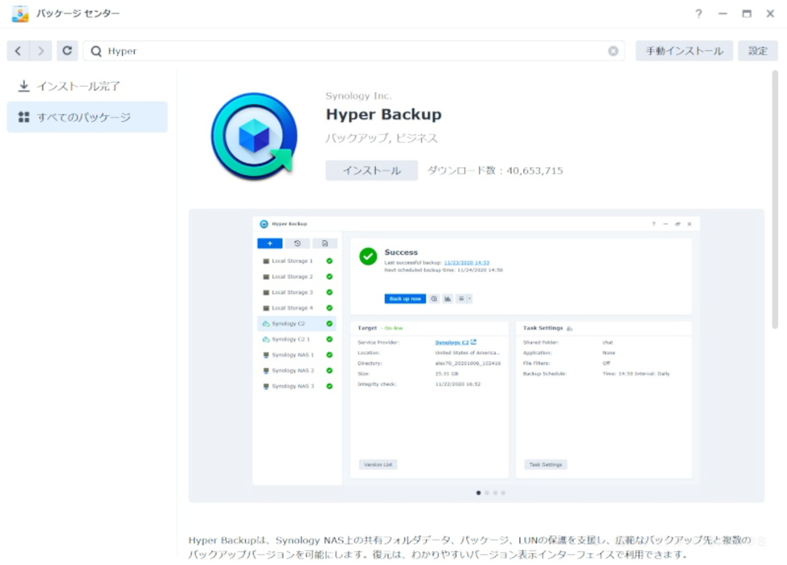Click the Package Center app icon
The height and width of the screenshot is (565, 787).
20,13
